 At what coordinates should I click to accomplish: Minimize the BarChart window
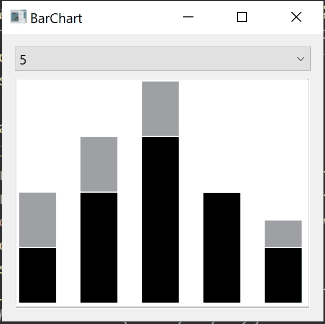(x=188, y=17)
